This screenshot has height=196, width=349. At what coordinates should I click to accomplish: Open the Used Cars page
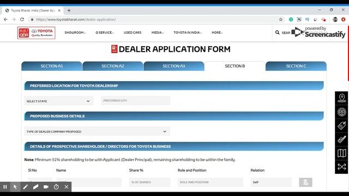[133, 33]
